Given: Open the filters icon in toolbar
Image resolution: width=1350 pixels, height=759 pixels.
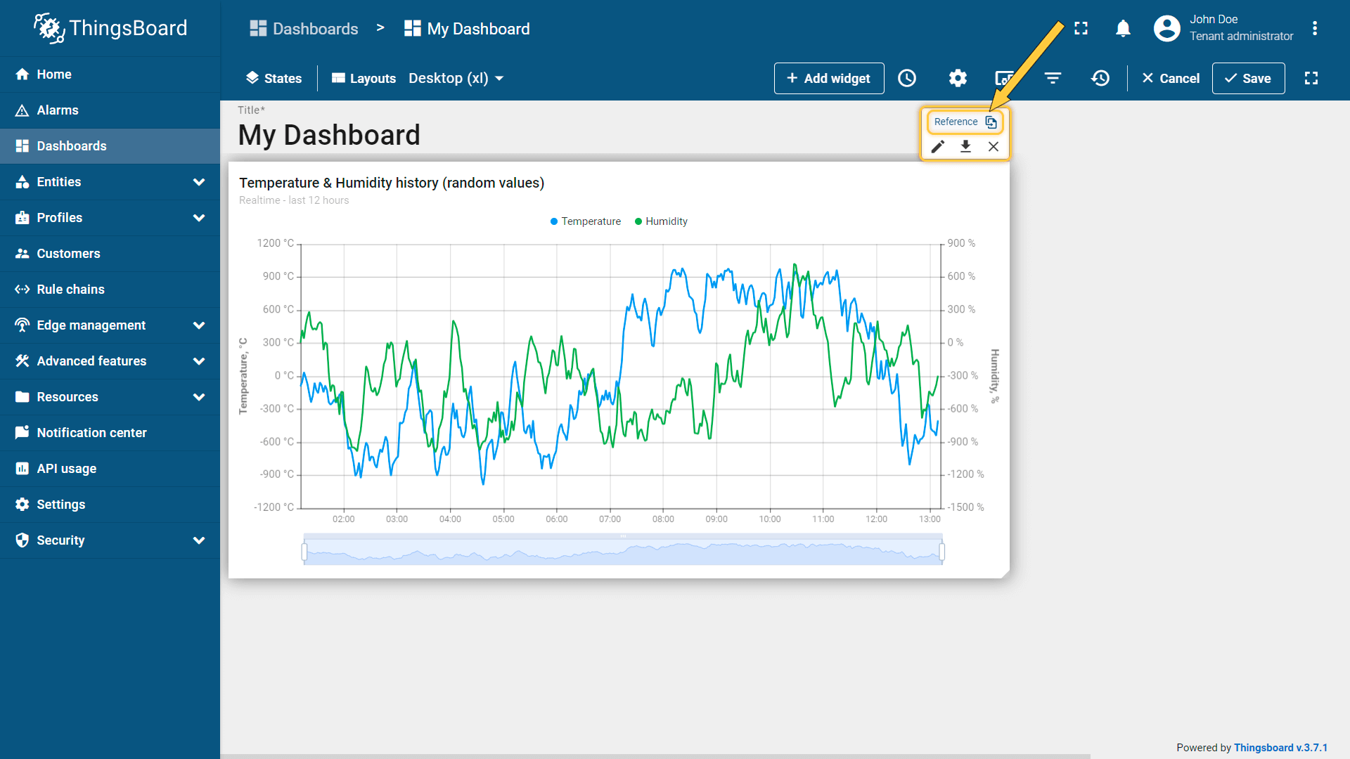Looking at the screenshot, I should 1053,78.
